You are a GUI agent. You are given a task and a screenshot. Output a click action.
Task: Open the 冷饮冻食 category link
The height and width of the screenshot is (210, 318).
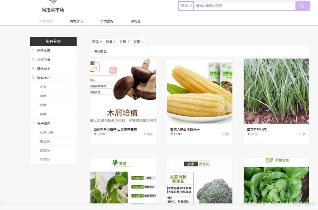pyautogui.click(x=43, y=60)
